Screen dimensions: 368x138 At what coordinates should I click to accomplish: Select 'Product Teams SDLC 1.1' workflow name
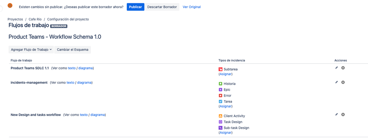pos(30,68)
